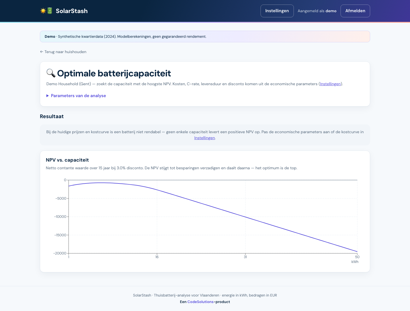Screen dimensions: 410x311
Task: Click the 31 label on the chart x-axis
Action: click(245, 257)
